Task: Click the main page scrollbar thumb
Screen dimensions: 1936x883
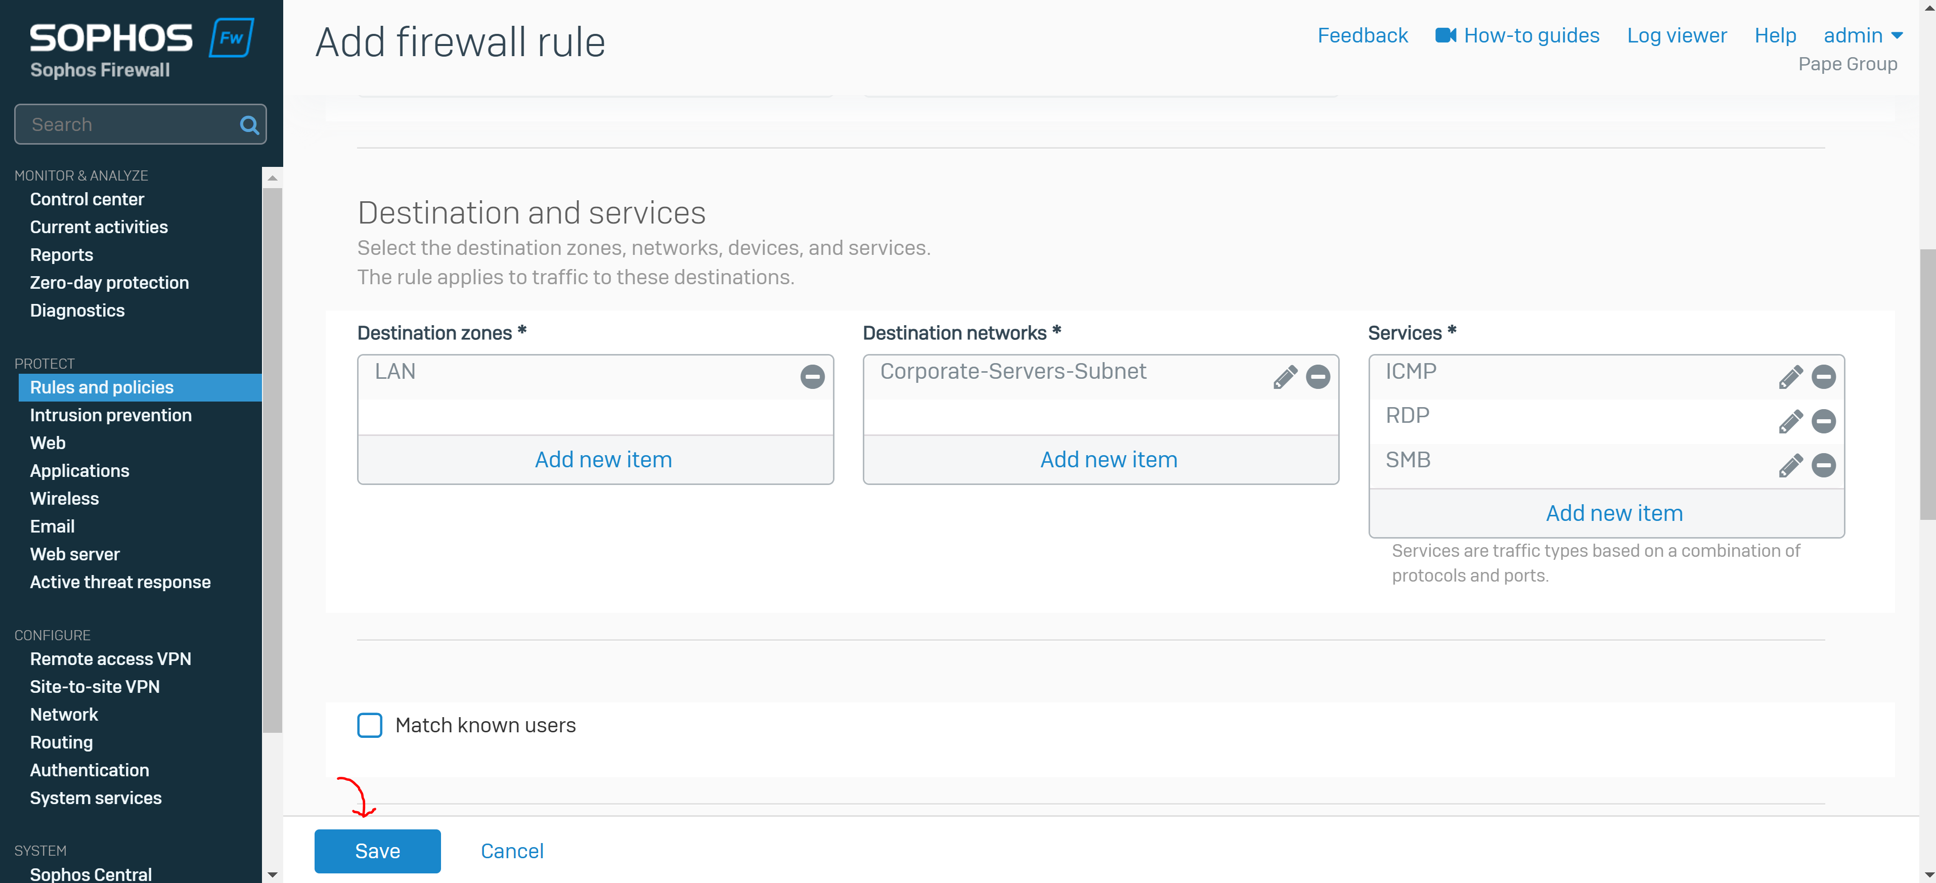Action: (1928, 383)
